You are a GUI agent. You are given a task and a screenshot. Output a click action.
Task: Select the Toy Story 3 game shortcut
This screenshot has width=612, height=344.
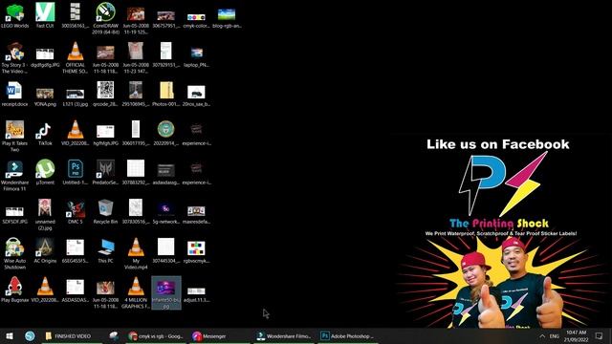15,57
